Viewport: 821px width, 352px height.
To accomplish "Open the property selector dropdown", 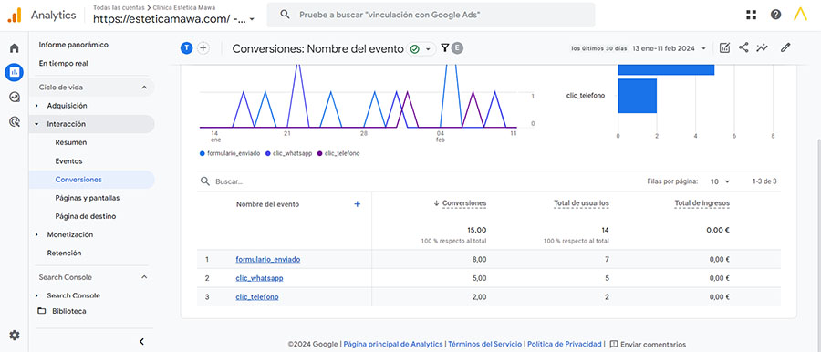I will coord(174,19).
